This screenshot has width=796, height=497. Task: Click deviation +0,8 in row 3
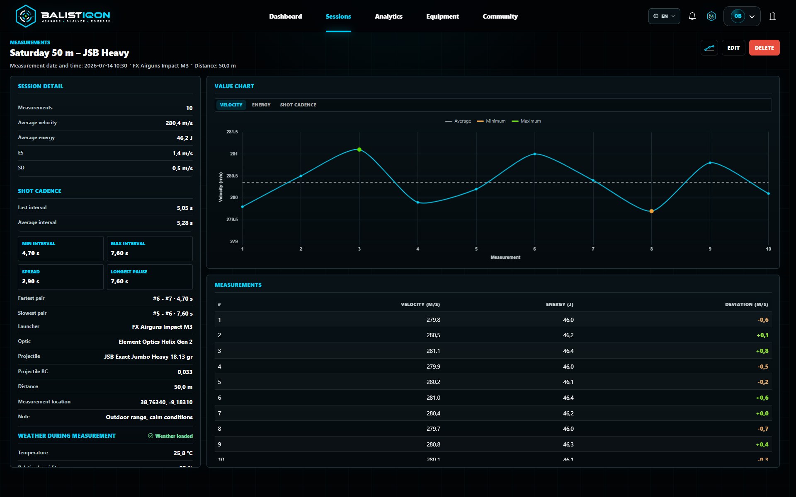point(762,351)
